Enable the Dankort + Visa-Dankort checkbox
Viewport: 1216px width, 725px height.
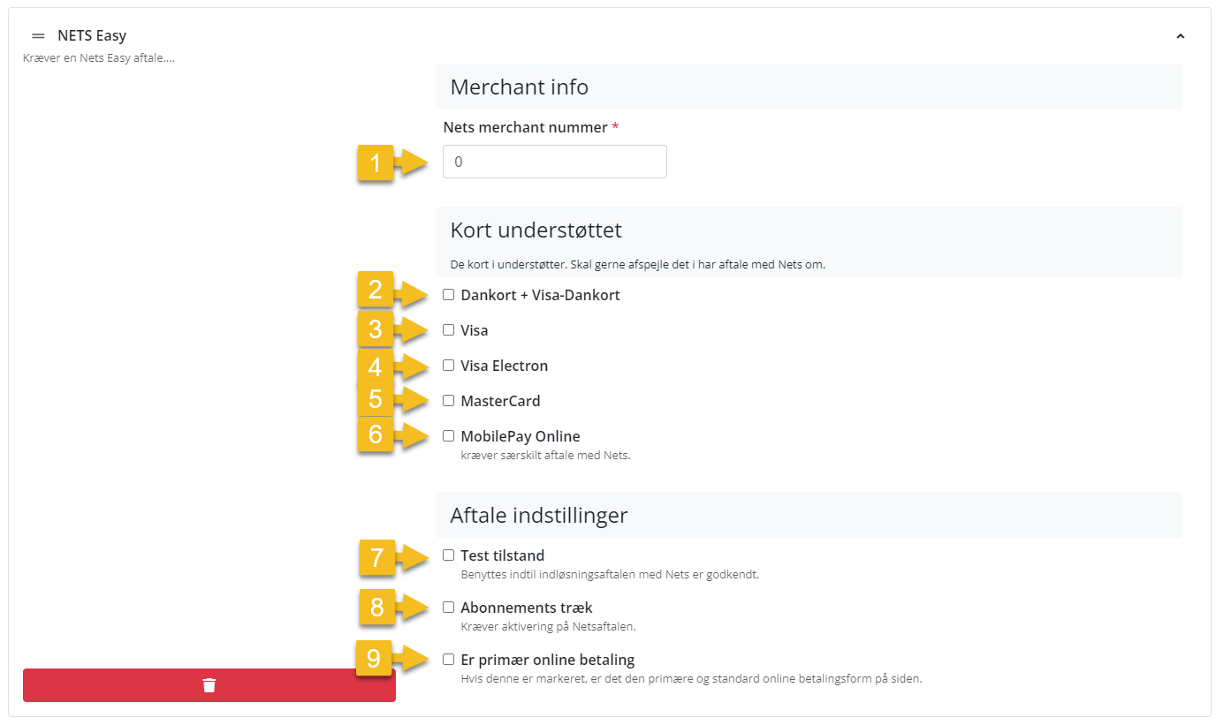tap(449, 295)
